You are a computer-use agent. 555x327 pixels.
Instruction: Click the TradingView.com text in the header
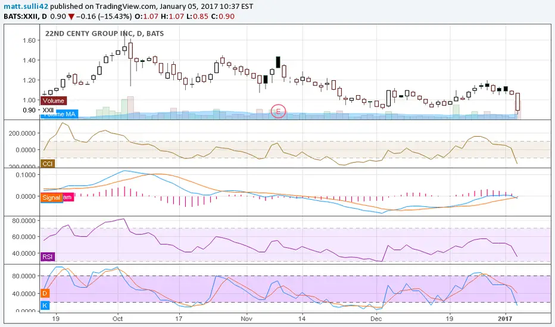point(126,7)
